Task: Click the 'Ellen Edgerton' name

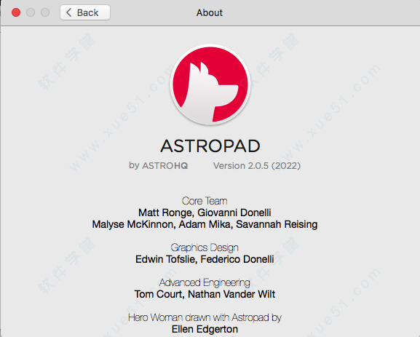Action: pyautogui.click(x=205, y=329)
